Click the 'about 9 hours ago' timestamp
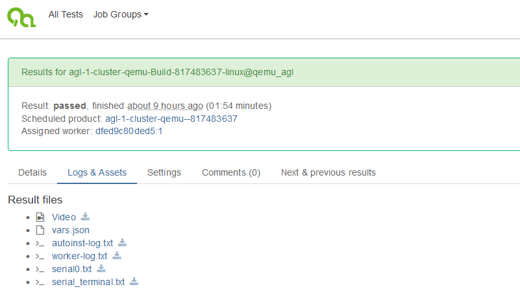520x300 pixels. click(x=165, y=106)
